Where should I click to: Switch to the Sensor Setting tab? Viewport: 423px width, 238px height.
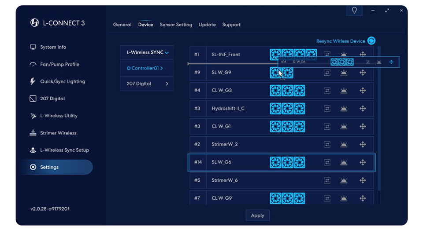pos(176,25)
